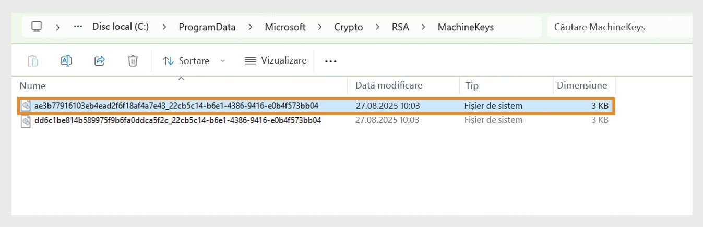Click the delete trash can icon
This screenshot has height=227, width=703.
click(133, 61)
